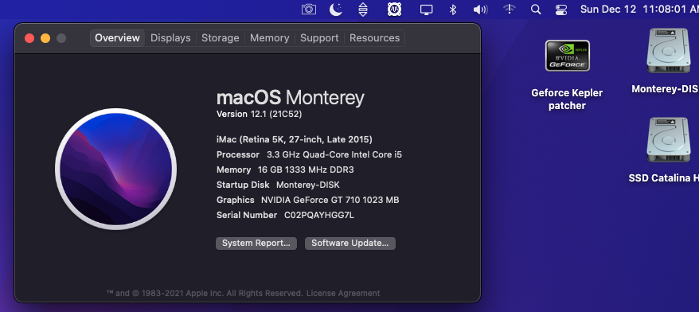Click the Wi-Fi status menu bar icon
The height and width of the screenshot is (312, 699).
click(509, 9)
